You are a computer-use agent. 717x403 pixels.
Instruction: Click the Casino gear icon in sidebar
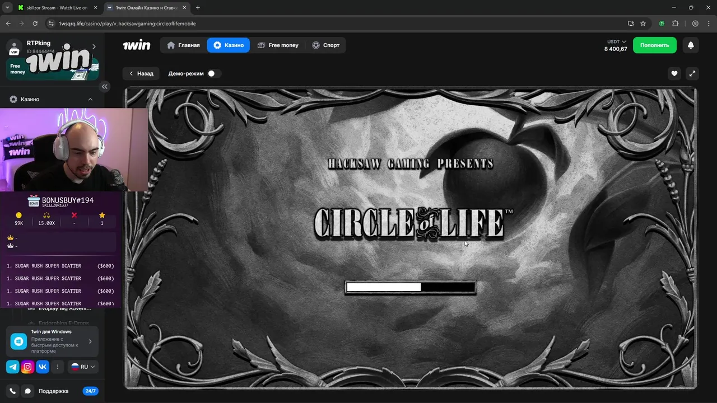13,99
